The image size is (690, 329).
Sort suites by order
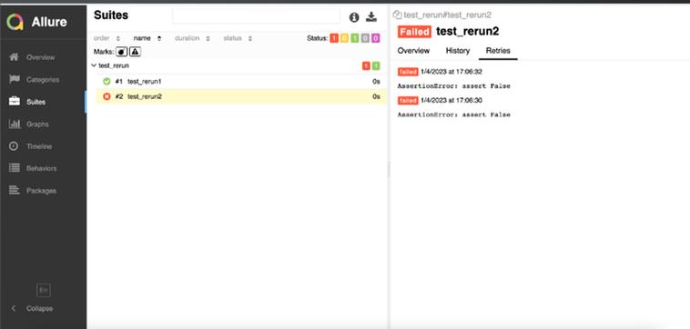point(107,38)
